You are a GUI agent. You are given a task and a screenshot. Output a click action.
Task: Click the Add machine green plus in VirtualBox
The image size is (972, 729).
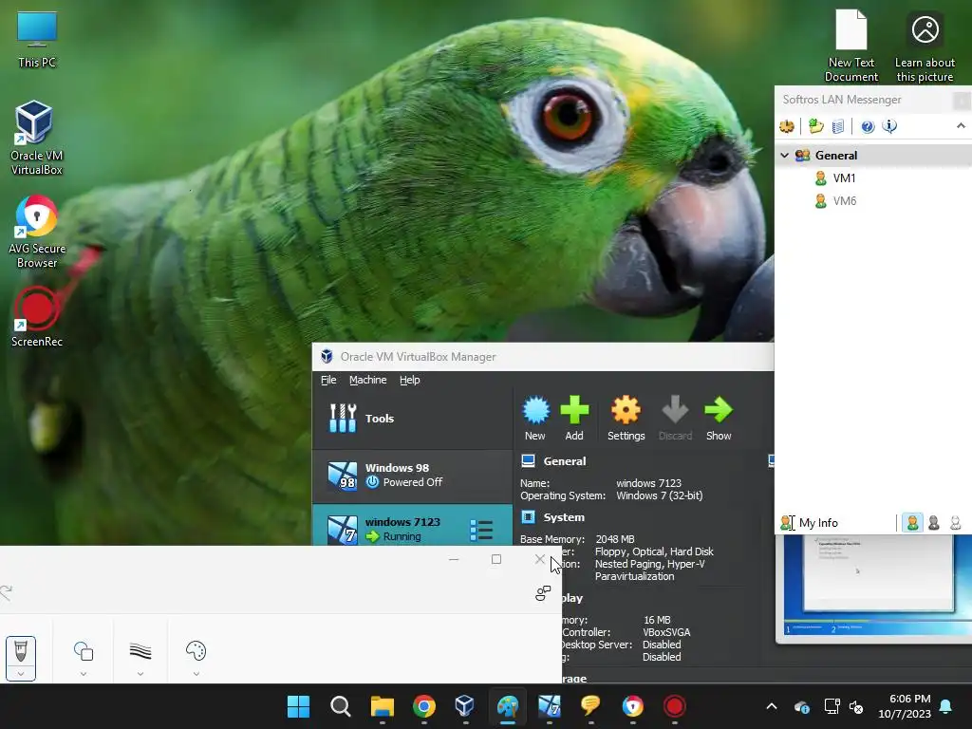point(574,419)
